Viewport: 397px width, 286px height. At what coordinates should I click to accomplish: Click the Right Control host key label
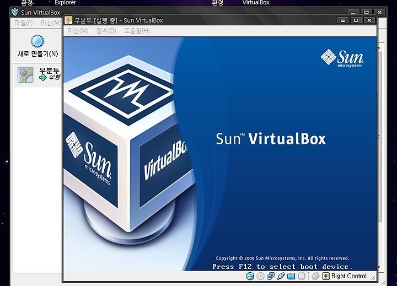coord(349,276)
